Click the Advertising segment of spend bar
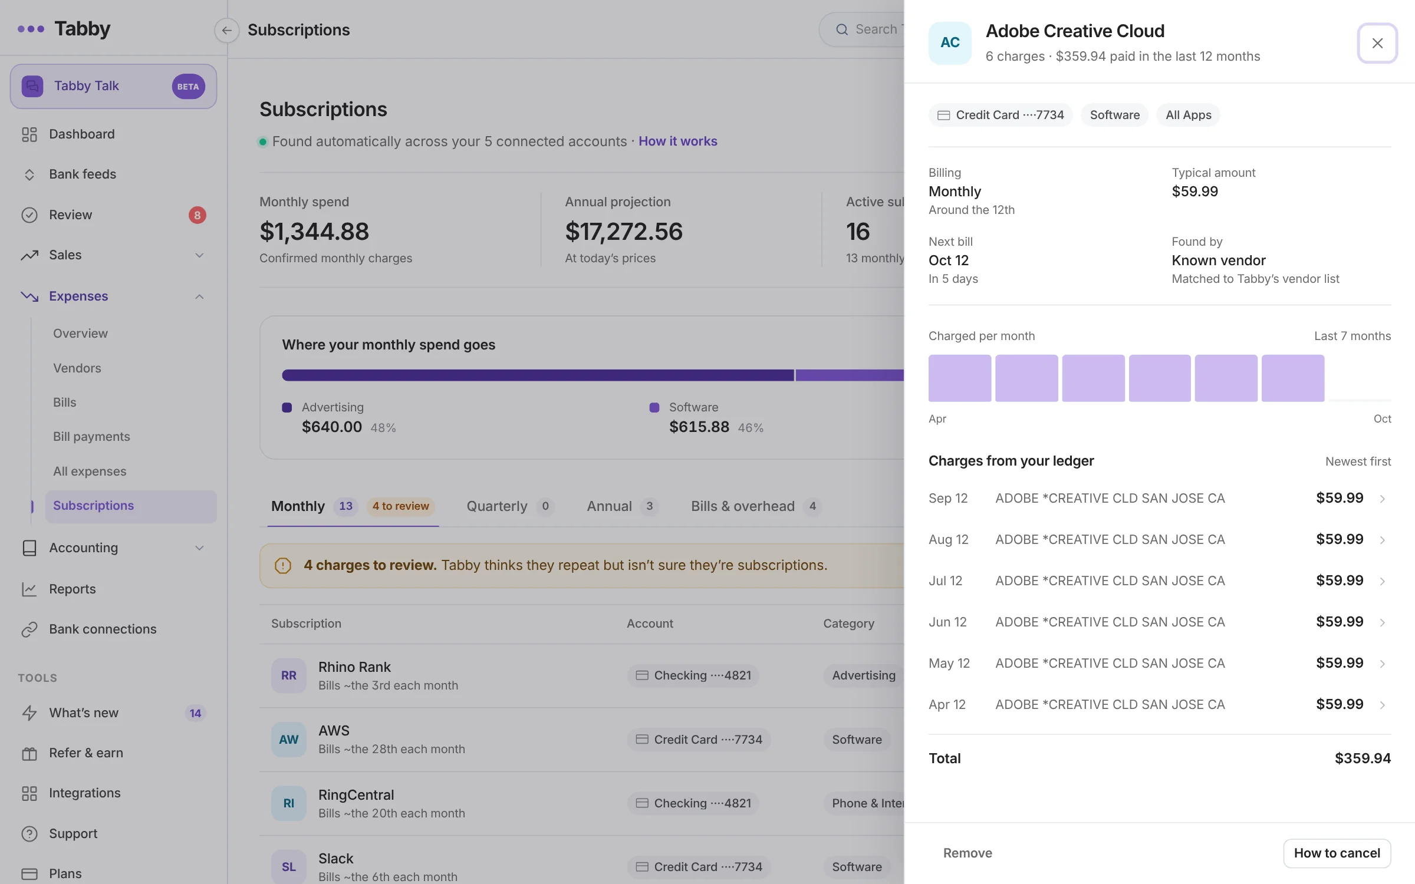Viewport: 1415px width, 884px height. [538, 375]
